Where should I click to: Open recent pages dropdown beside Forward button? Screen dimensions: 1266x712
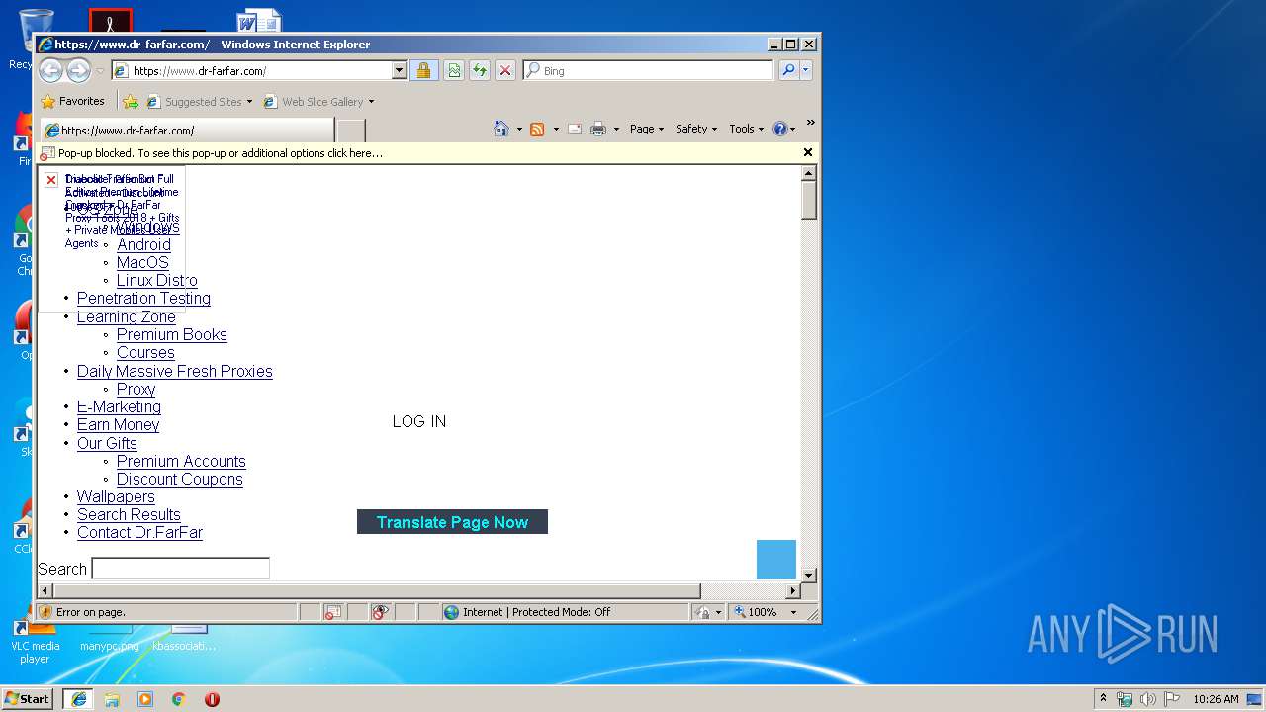100,71
